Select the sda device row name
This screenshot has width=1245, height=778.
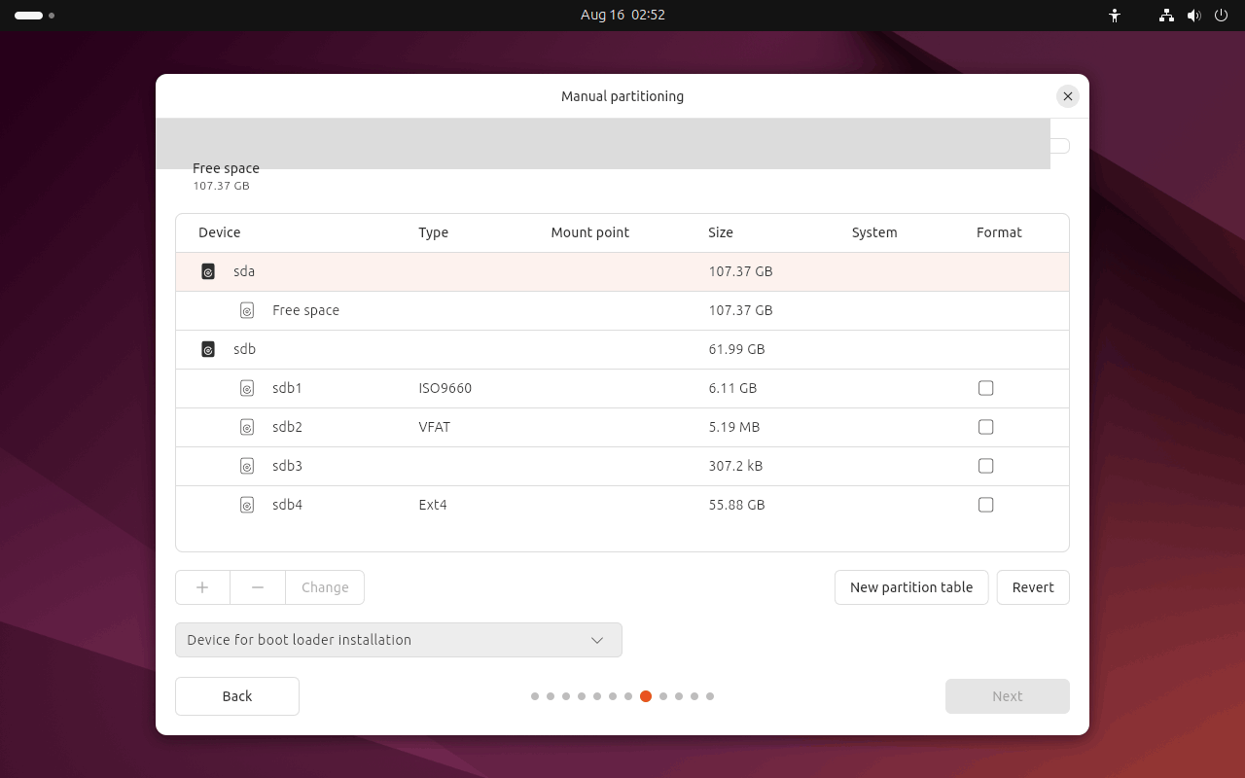[x=244, y=271]
